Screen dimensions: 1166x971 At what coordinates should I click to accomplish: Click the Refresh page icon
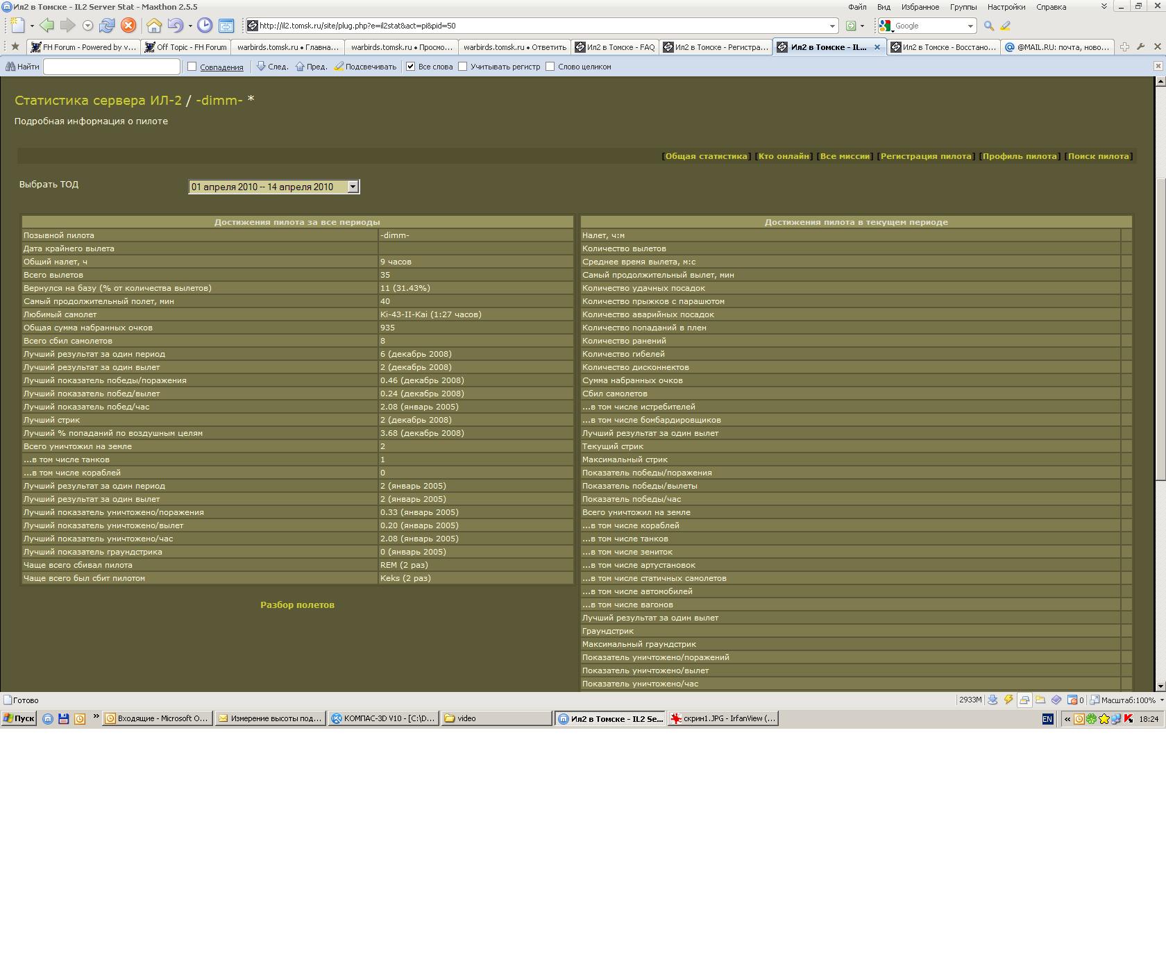point(107,26)
